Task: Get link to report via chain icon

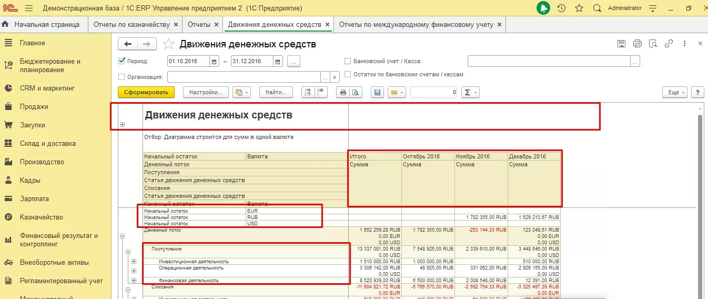Action: click(669, 44)
